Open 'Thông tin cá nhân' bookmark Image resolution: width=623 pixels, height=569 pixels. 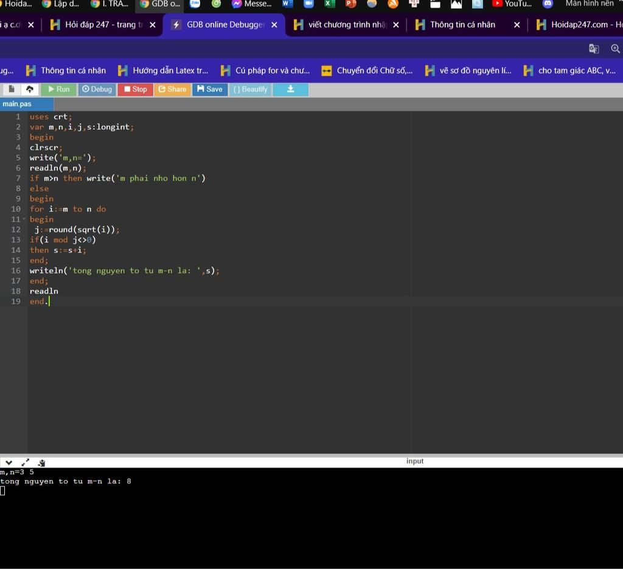tap(66, 71)
